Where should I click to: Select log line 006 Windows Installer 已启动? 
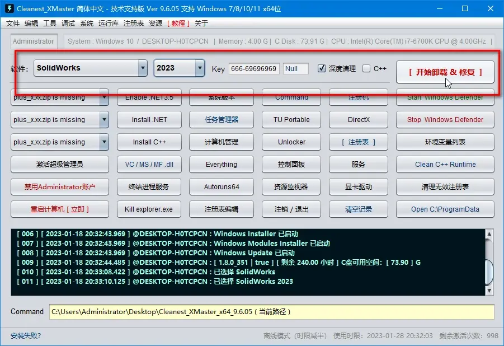coord(158,233)
